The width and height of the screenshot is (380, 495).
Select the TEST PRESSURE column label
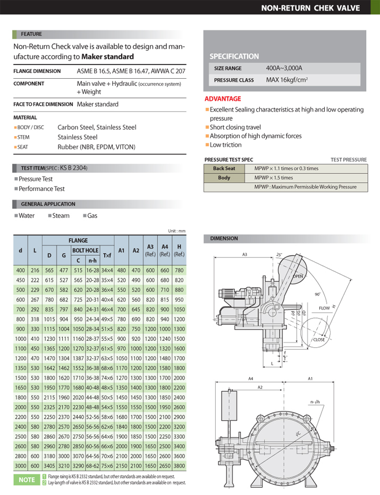tap(349, 160)
